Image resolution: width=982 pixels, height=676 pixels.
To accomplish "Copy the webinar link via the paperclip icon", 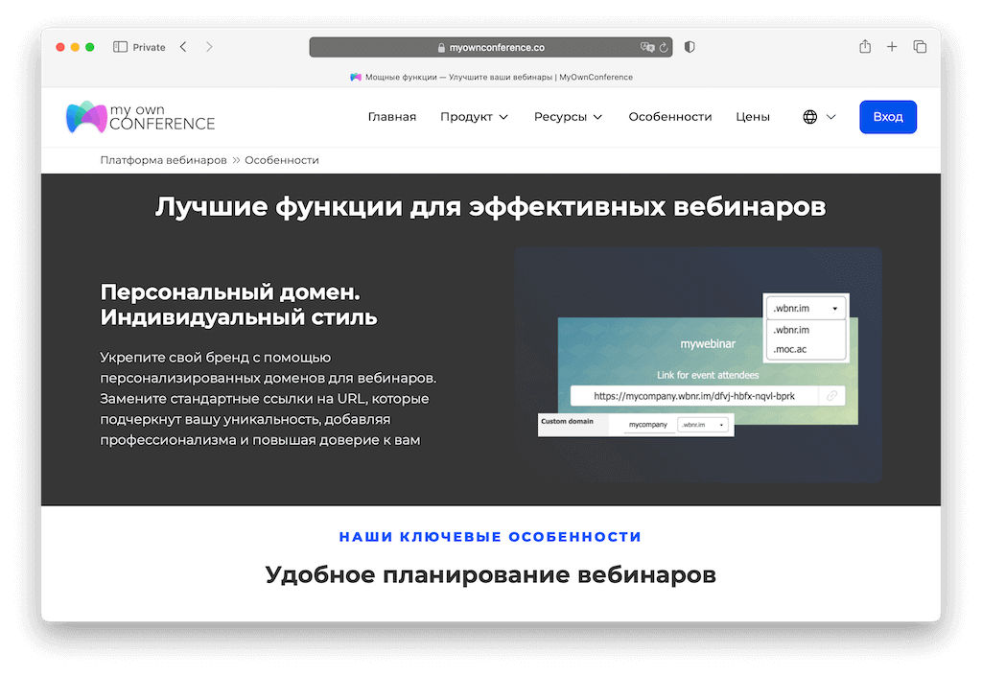I will [831, 395].
